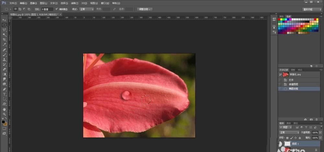The image size is (324, 152).
Task: Select the Lasso tool
Action: pyautogui.click(x=5, y=30)
